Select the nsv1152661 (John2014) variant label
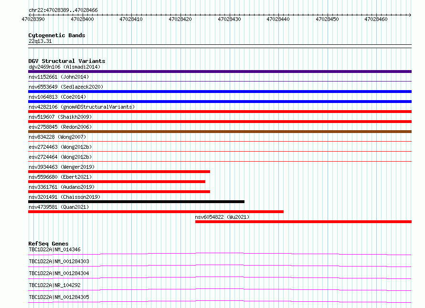The height and width of the screenshot is (308, 425). pyautogui.click(x=59, y=77)
